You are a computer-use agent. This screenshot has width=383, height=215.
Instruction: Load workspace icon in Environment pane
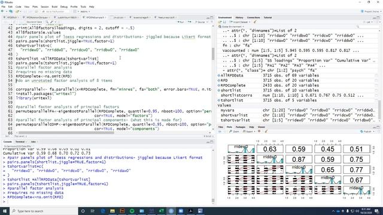tap(220, 22)
